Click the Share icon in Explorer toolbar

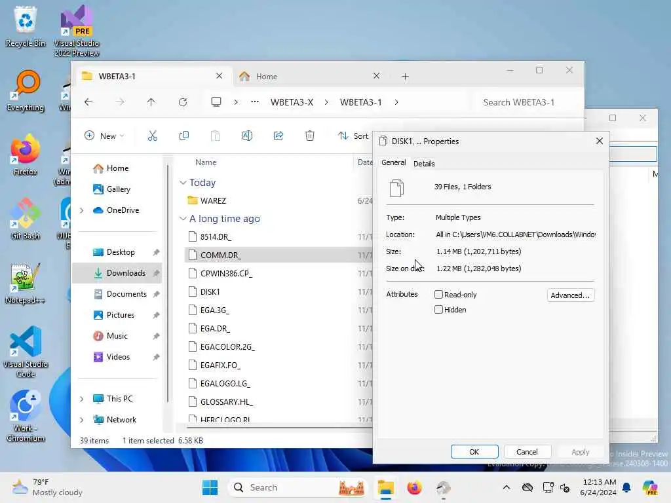tap(278, 136)
